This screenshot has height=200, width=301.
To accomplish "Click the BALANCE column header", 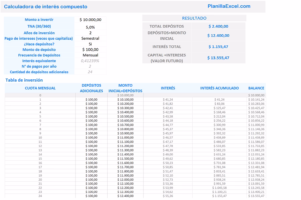I will pos(256,88).
